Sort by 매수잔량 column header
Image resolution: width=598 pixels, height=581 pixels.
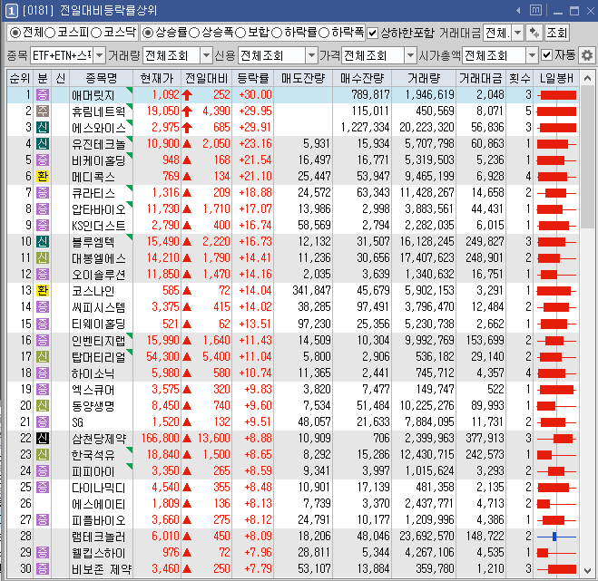click(x=362, y=78)
